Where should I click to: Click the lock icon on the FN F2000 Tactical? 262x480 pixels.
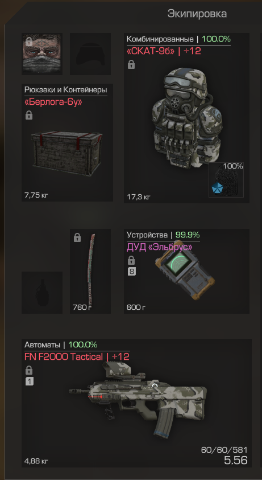tap(29, 370)
